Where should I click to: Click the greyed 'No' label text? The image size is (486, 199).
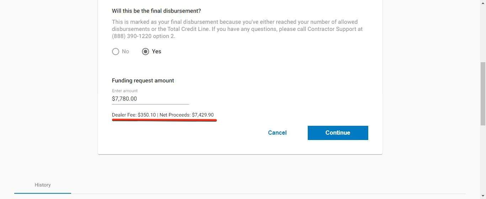(125, 52)
